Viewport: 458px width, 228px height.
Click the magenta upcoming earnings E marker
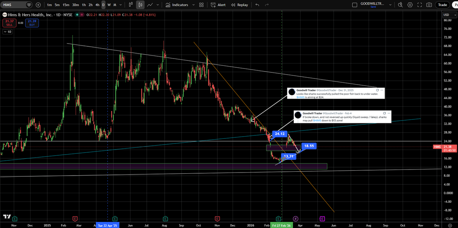322,218
